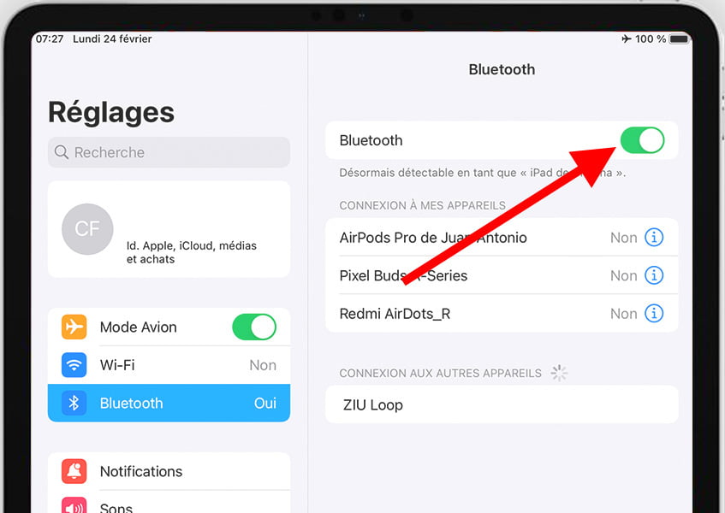The image size is (725, 513).
Task: Click the 'Non' status on Wi-Fi row
Action: (x=263, y=365)
